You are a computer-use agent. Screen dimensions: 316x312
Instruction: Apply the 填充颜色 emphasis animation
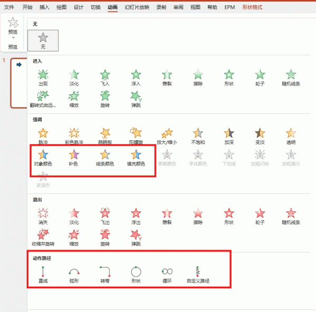click(136, 158)
